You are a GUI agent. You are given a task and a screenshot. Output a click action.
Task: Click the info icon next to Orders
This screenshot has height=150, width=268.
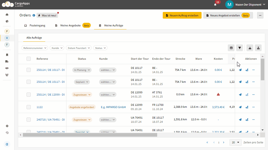[34, 15]
